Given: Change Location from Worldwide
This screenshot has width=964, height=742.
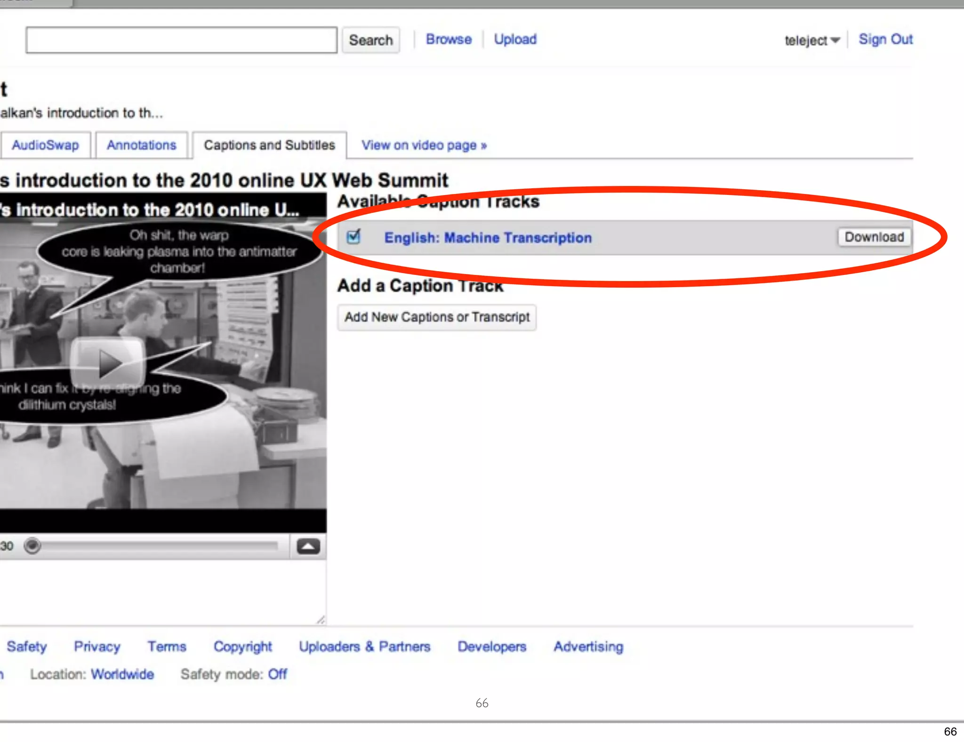Looking at the screenshot, I should 122,674.
